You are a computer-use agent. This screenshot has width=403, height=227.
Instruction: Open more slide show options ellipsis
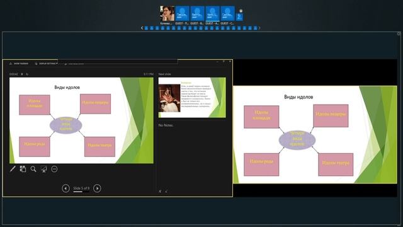tap(54, 169)
